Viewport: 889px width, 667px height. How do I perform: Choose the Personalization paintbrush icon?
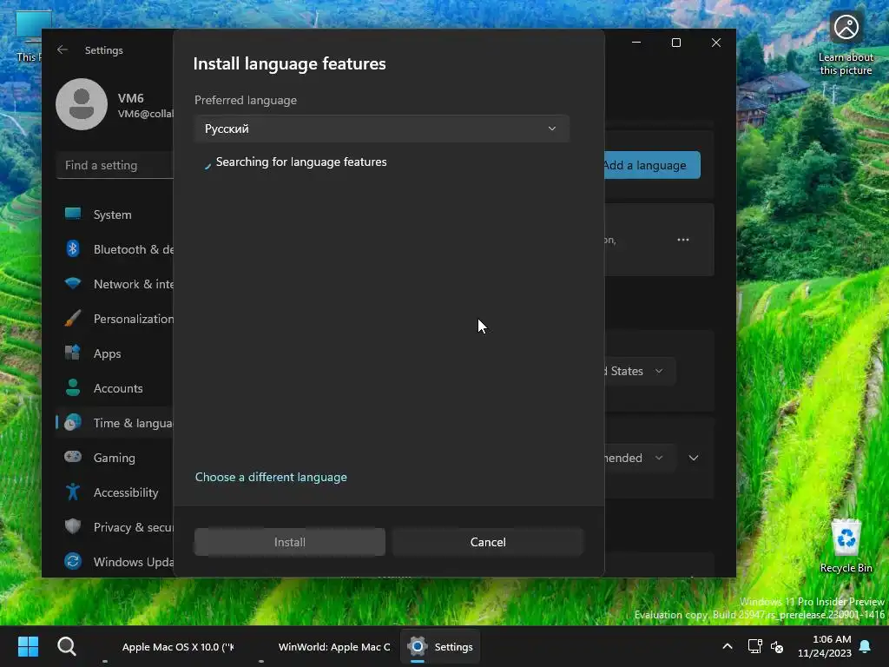click(73, 318)
